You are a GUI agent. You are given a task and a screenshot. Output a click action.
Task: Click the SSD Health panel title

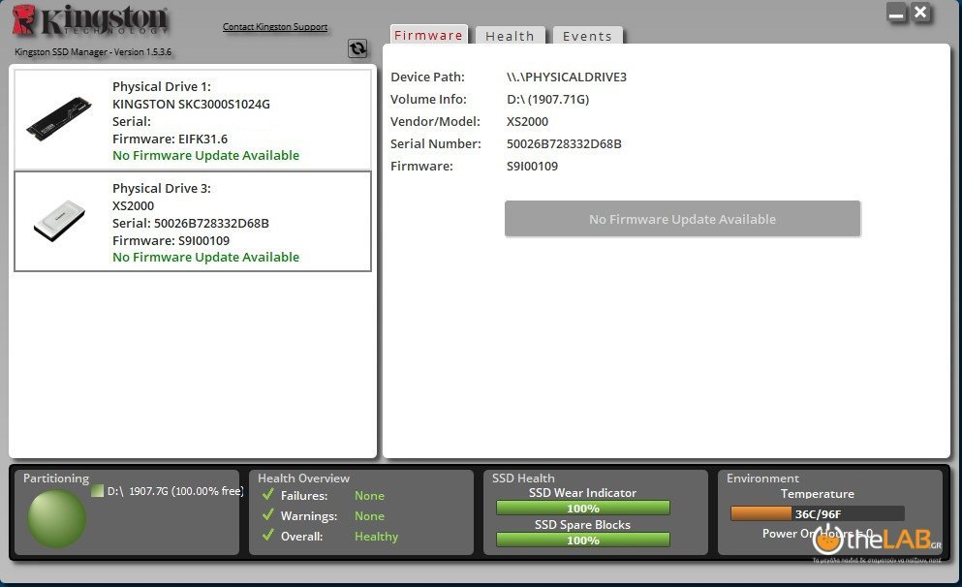pyautogui.click(x=523, y=478)
